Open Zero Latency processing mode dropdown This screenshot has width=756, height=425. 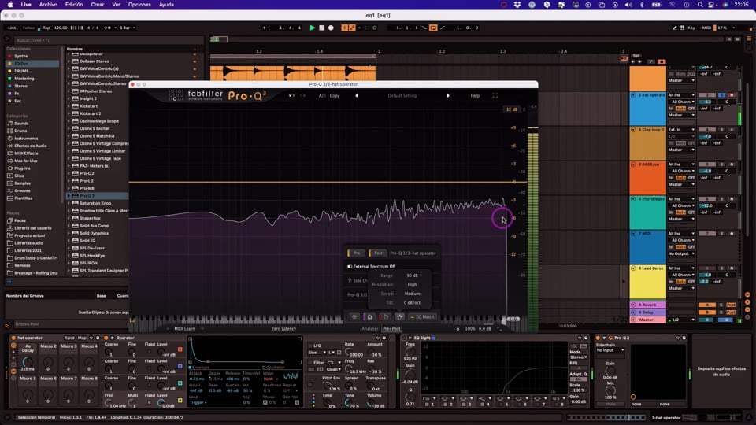[283, 329]
